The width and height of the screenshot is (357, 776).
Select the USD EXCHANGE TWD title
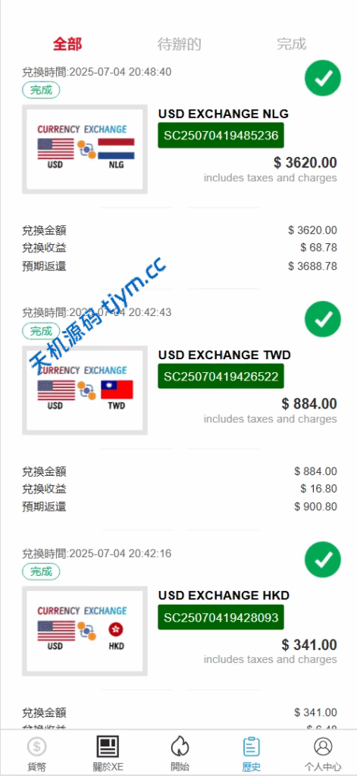point(224,355)
